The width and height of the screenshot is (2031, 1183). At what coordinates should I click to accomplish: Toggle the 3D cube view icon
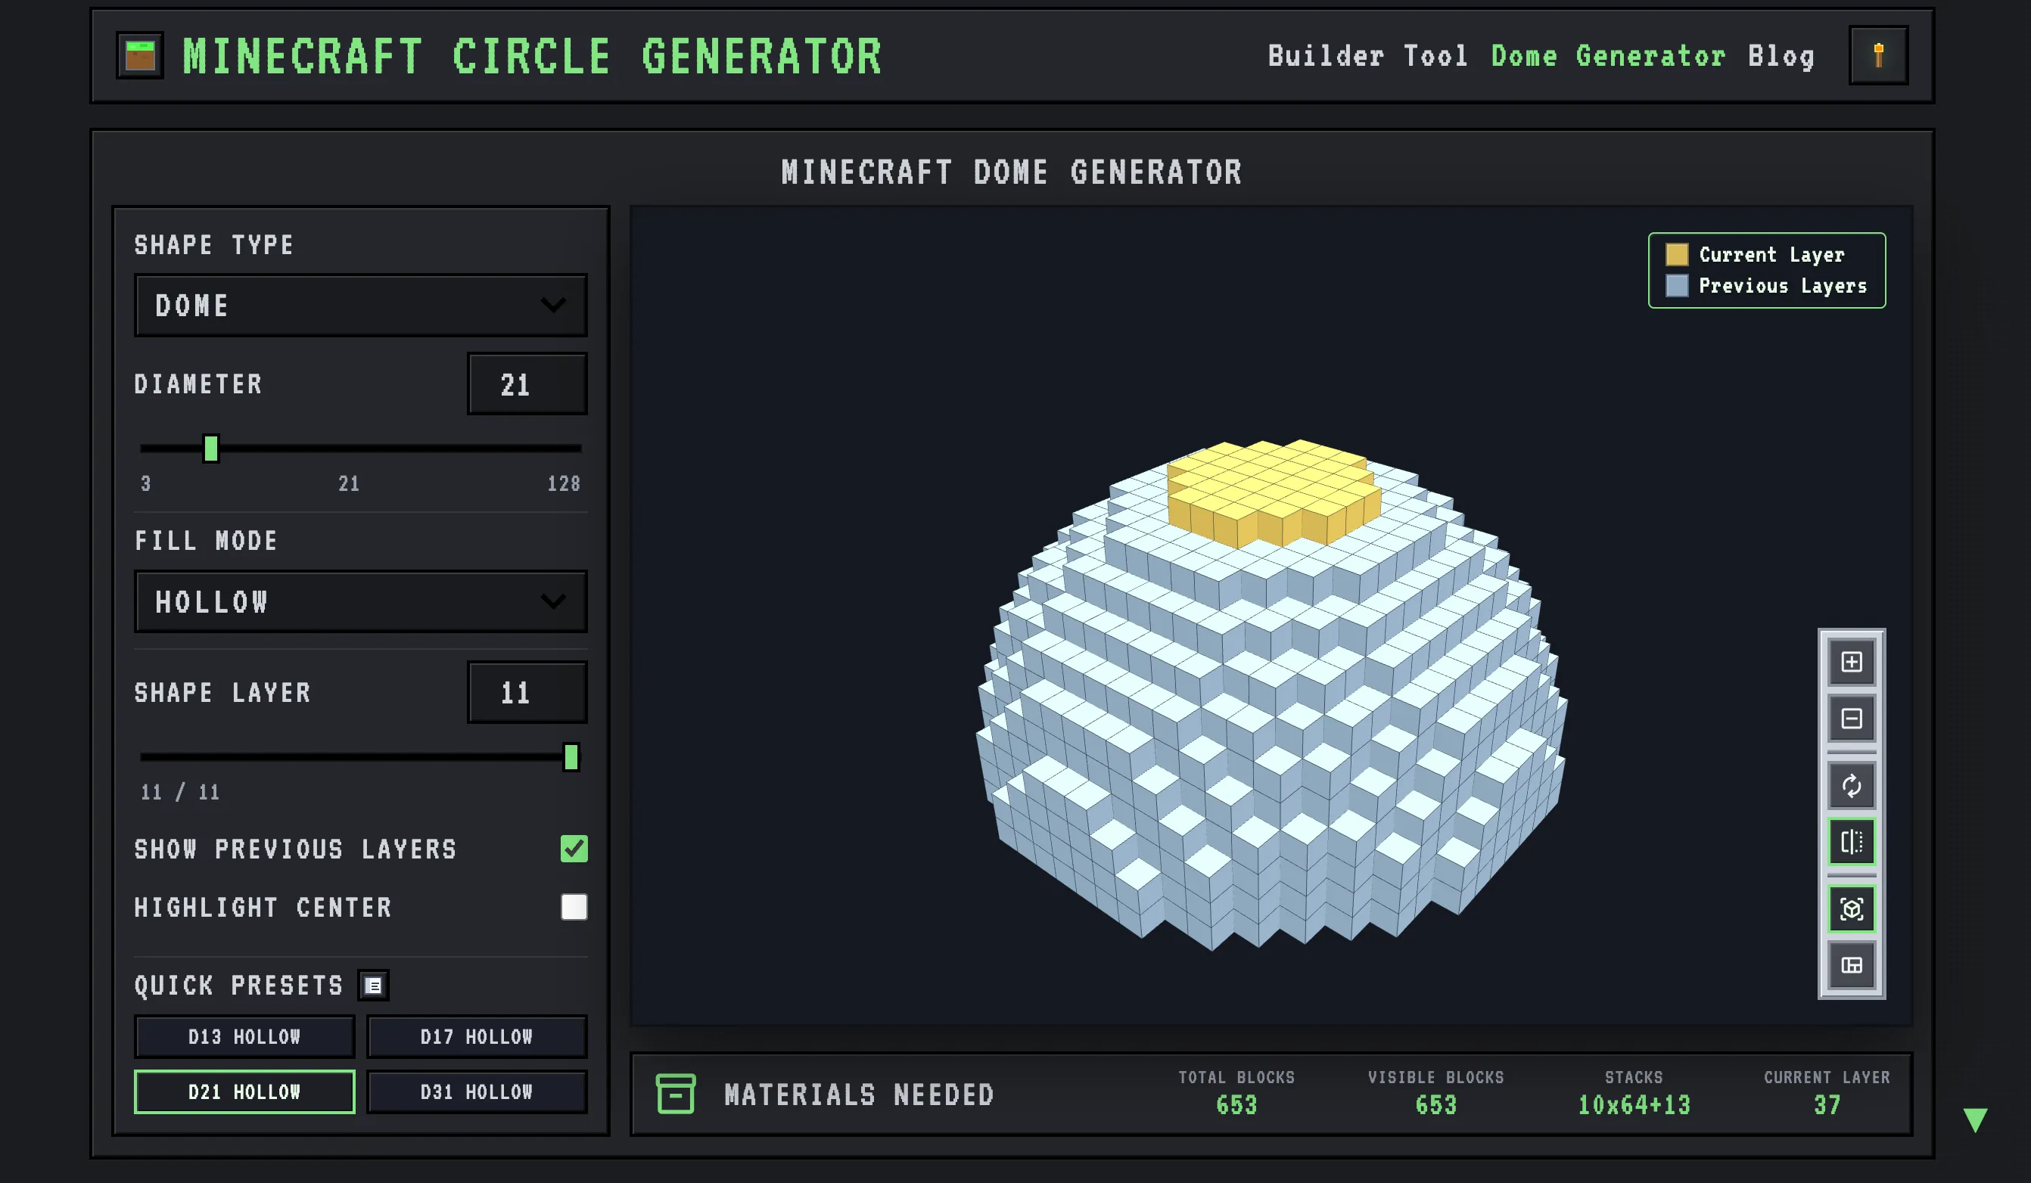(1851, 909)
